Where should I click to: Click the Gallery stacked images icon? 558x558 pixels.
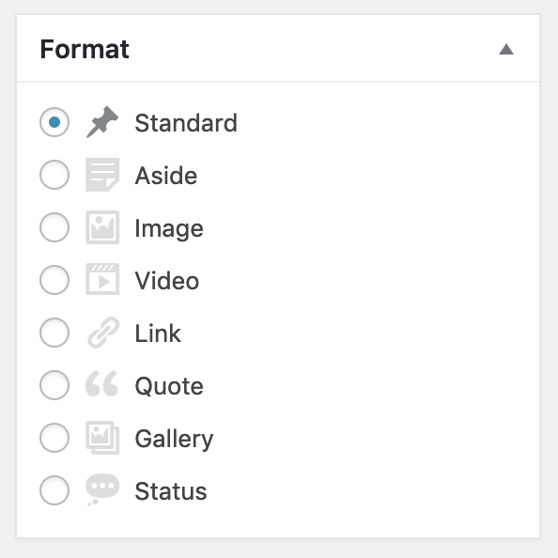click(x=102, y=438)
